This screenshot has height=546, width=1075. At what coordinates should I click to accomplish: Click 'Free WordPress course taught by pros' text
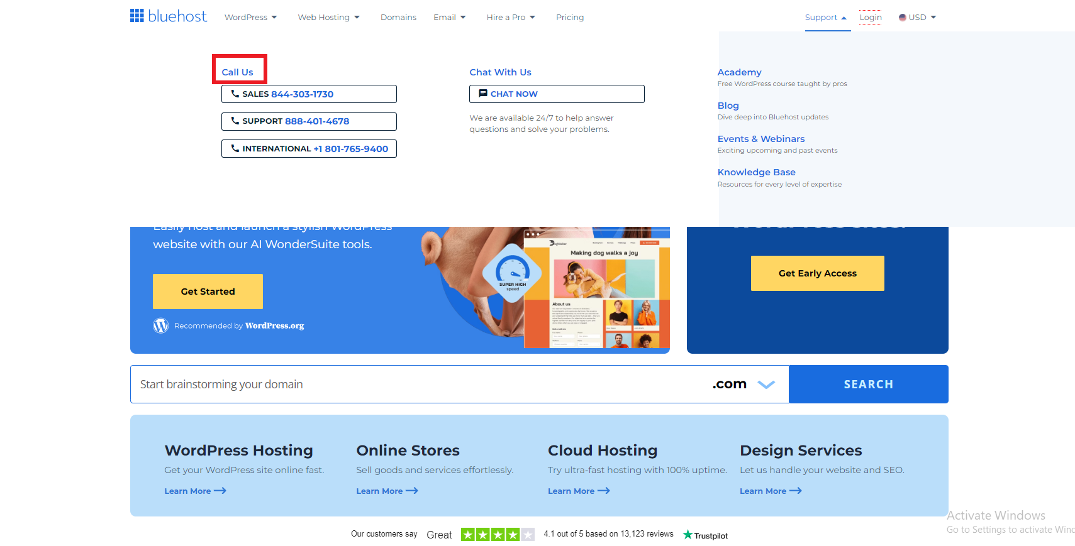tap(782, 84)
